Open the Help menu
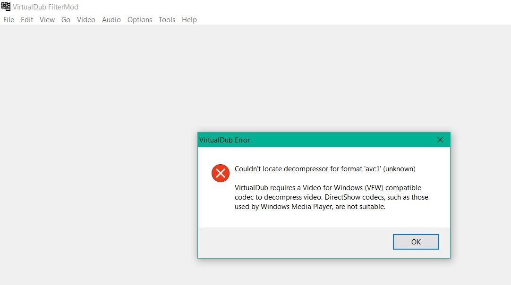Image resolution: width=511 pixels, height=285 pixels. tap(189, 20)
